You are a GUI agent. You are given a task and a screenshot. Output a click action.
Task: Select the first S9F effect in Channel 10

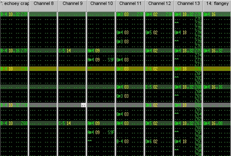111,60
